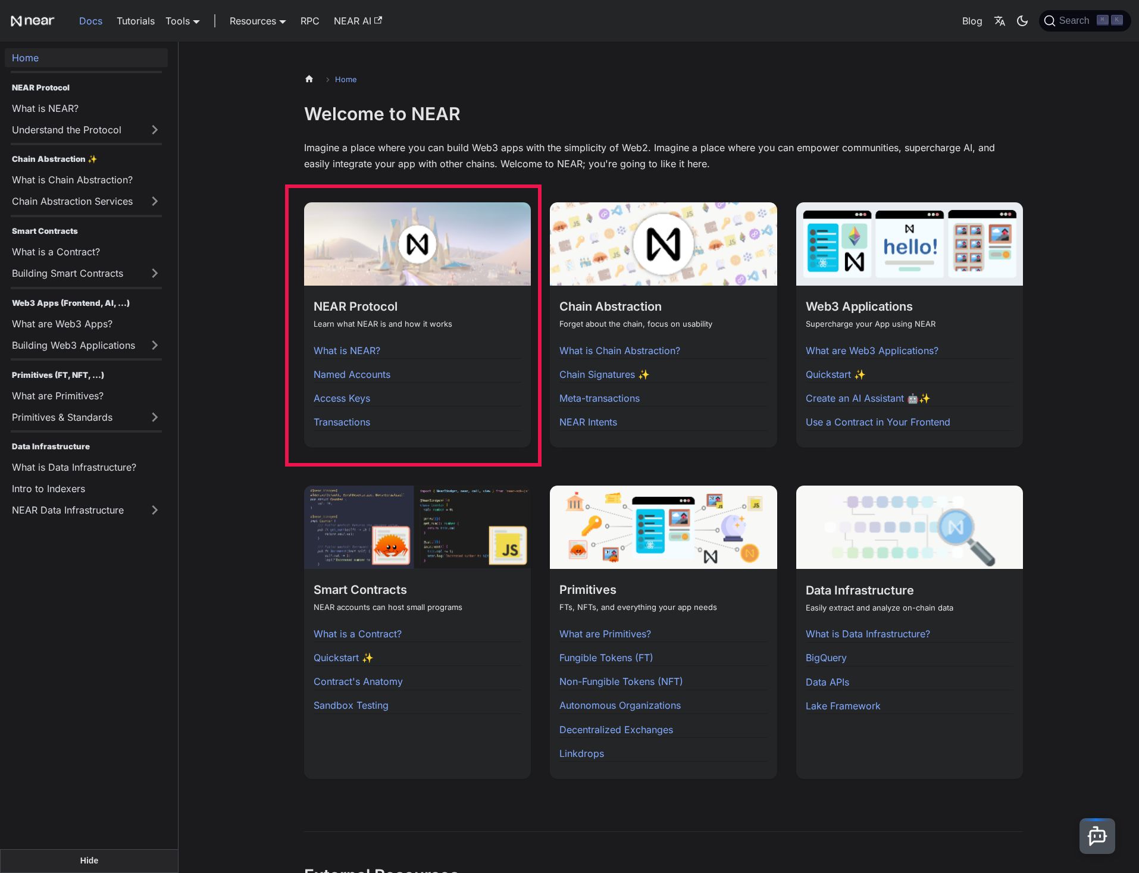Screen dimensions: 1139x873
Task: Open Chain Signatures link
Action: click(x=604, y=374)
